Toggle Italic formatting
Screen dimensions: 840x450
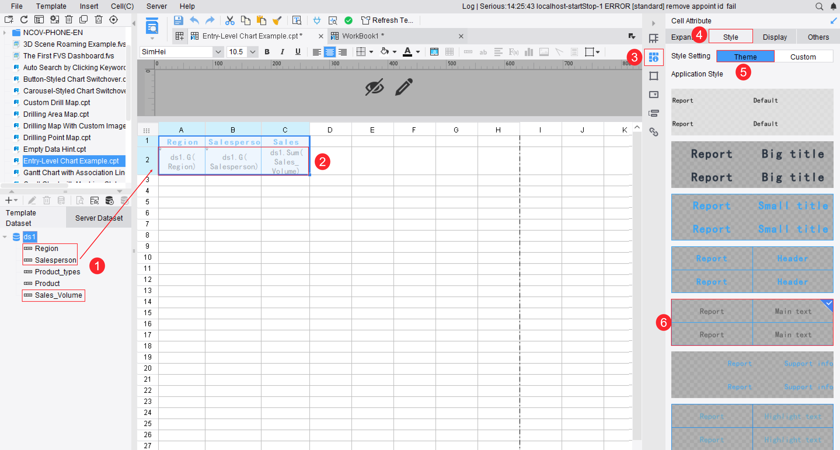tap(283, 52)
